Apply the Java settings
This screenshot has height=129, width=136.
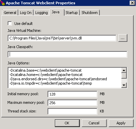pyautogui.click(x=121, y=123)
